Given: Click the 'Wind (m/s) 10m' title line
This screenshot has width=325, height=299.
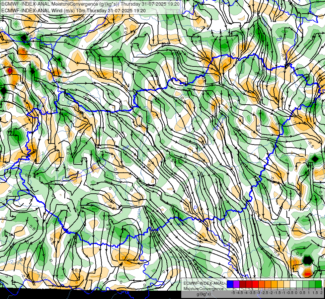Looking at the screenshot, I should 74,11.
